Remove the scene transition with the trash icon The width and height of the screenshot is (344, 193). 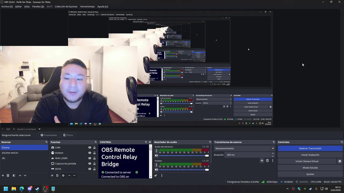click(267, 161)
